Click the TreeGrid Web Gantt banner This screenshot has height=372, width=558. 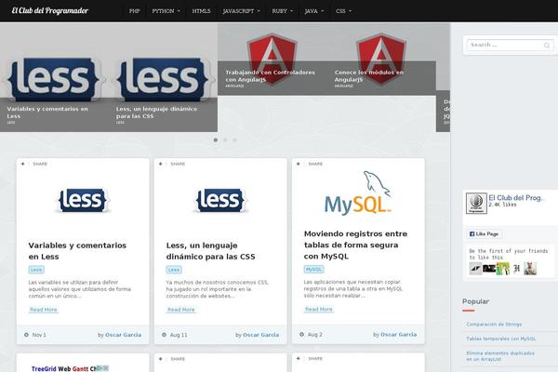[x=70, y=368]
